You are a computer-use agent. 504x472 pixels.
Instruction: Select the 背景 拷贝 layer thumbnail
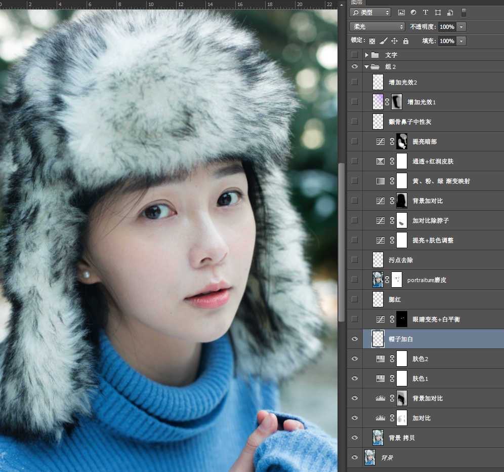pyautogui.click(x=377, y=438)
